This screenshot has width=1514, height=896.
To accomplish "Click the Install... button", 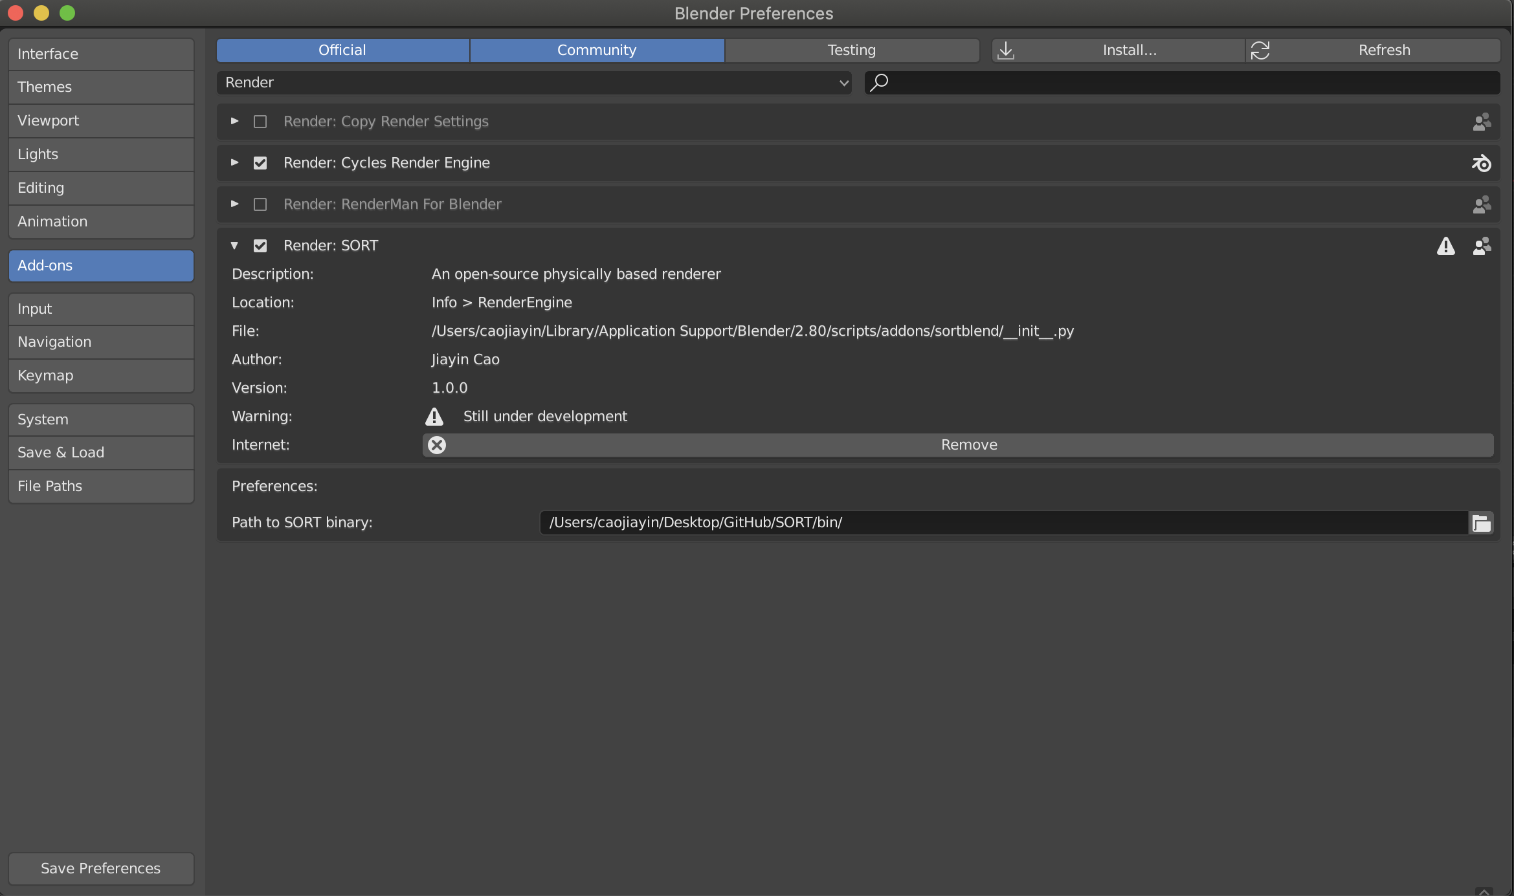I will pyautogui.click(x=1119, y=50).
